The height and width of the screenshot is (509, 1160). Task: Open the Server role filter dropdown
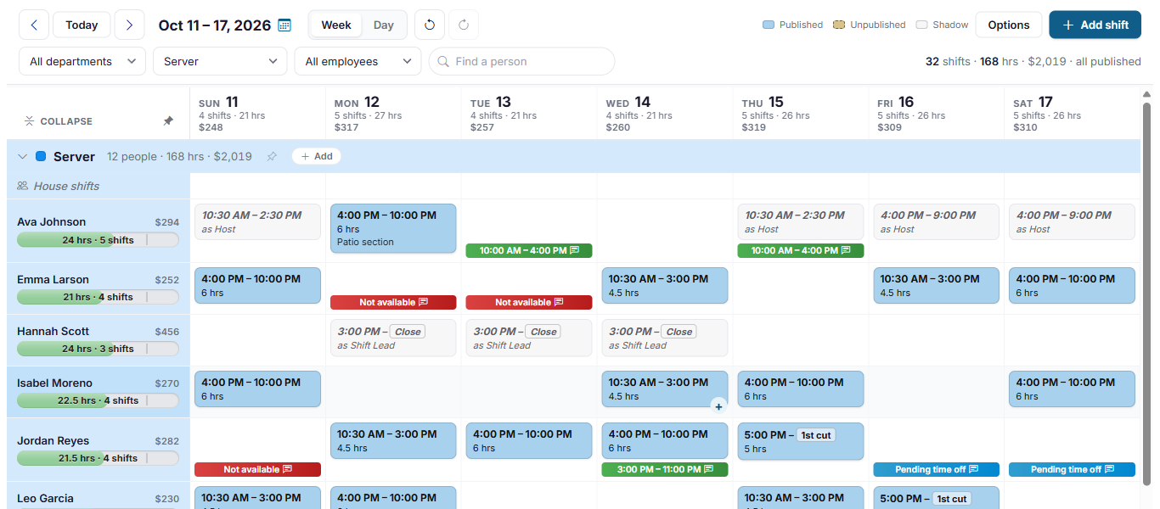tap(220, 61)
